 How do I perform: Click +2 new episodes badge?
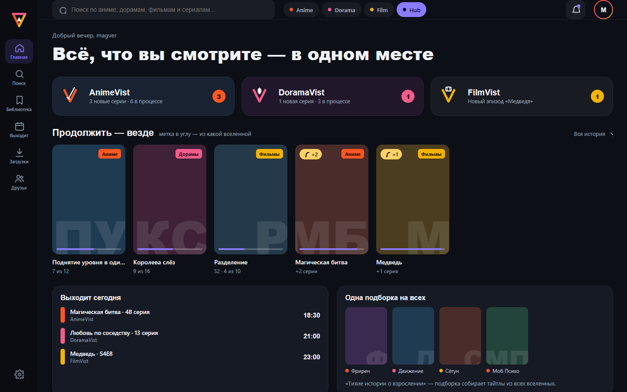(311, 154)
